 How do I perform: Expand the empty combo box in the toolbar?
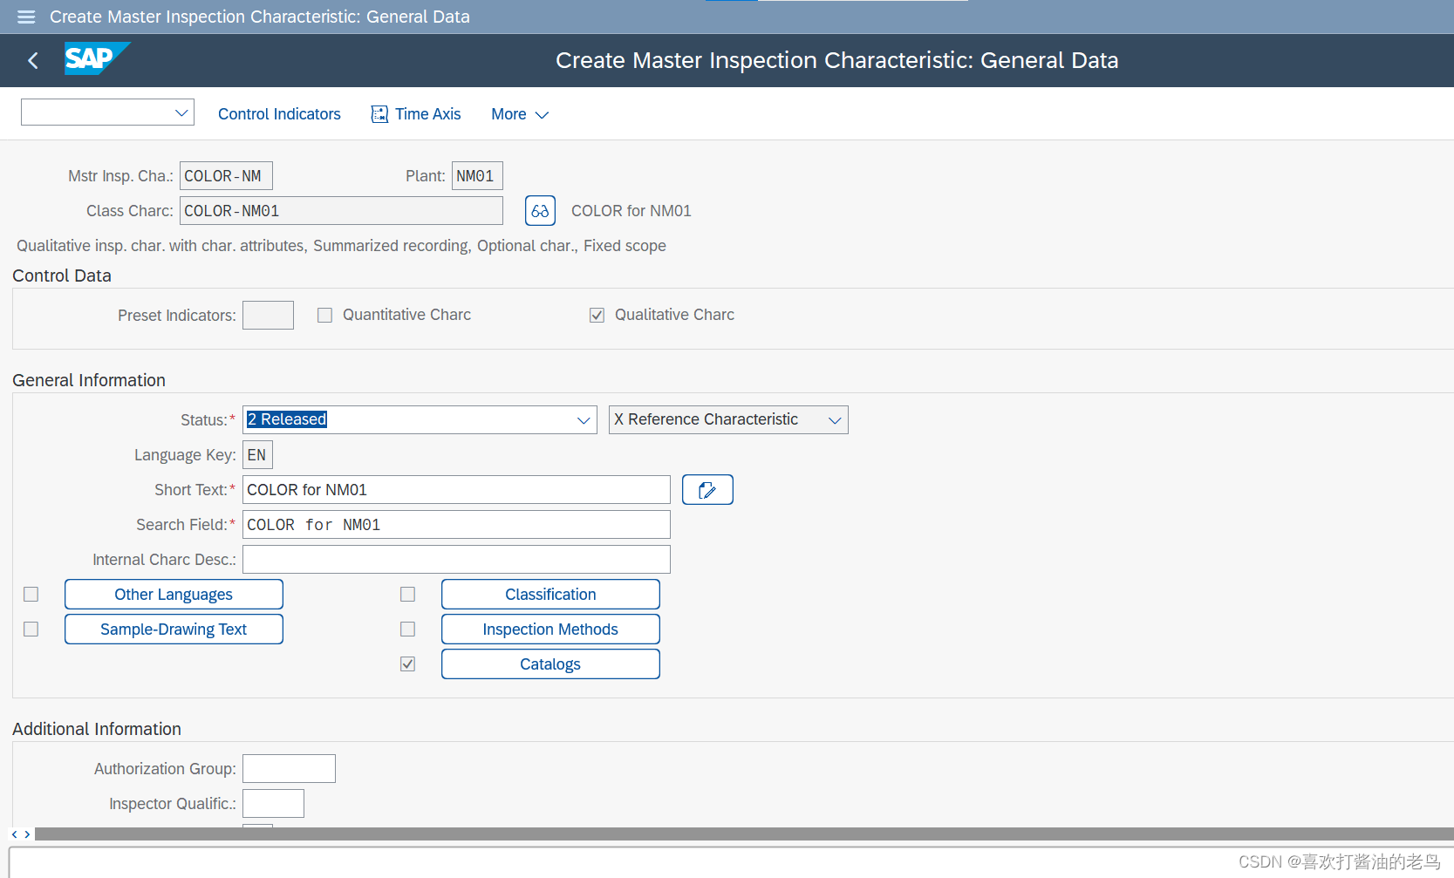pyautogui.click(x=181, y=112)
